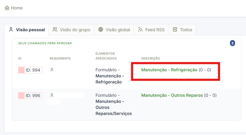This screenshot has height=135, width=246.
Task: Click the RSS feed icon
Action: [140, 29]
